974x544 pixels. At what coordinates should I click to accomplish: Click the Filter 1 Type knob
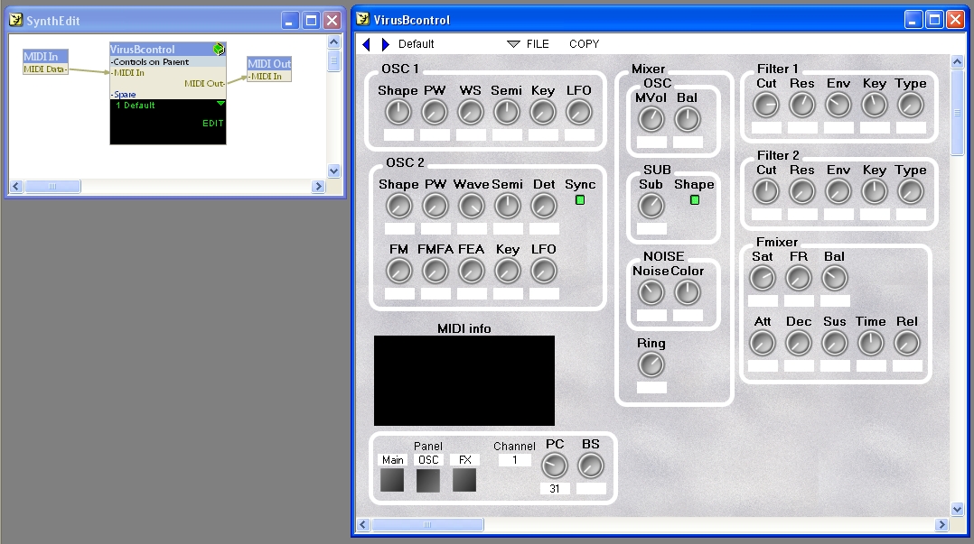coord(911,106)
